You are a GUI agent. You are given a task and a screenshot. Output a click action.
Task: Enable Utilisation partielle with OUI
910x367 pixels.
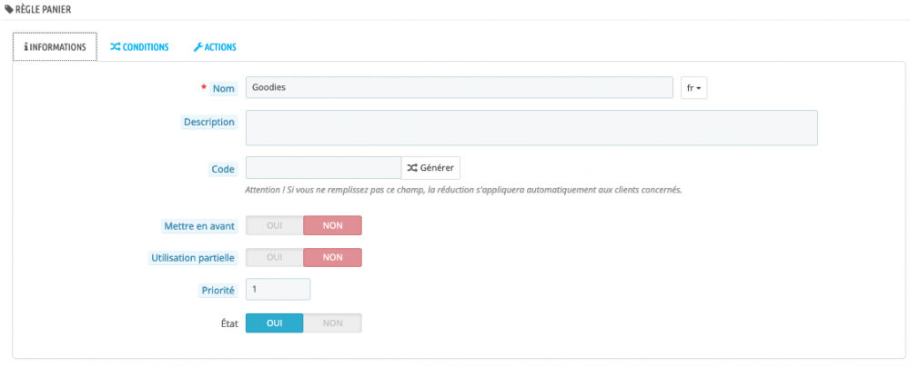pyautogui.click(x=274, y=257)
